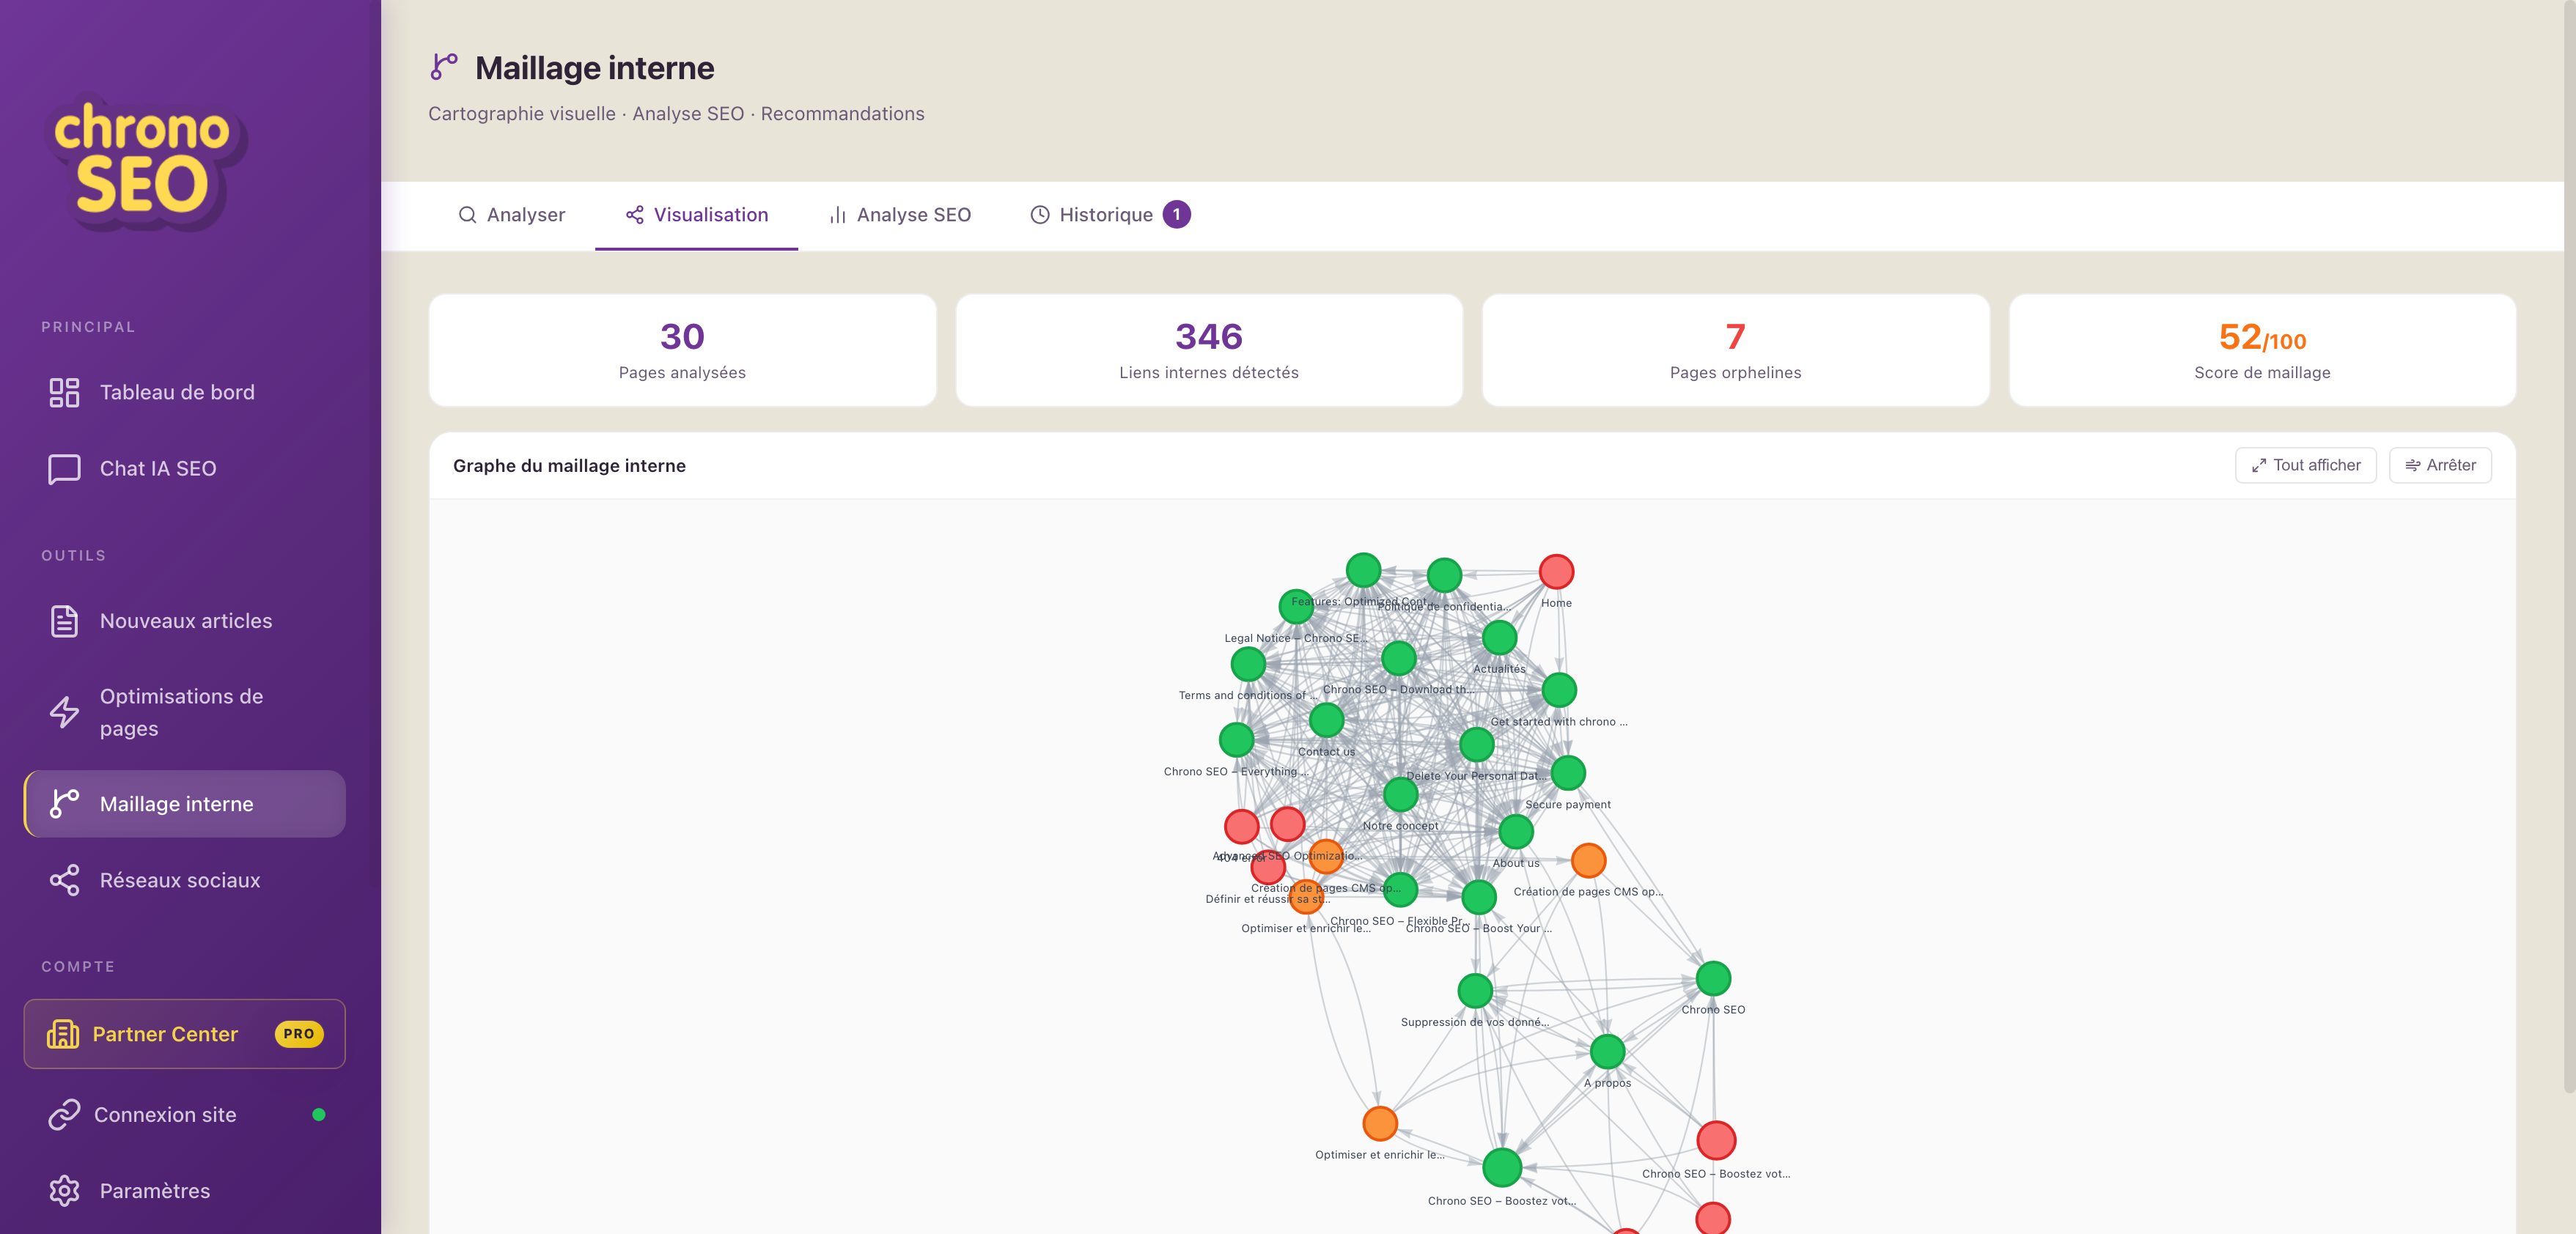Stop graph animation with Arrêter button
Image resolution: width=2576 pixels, height=1234 pixels.
[2440, 465]
